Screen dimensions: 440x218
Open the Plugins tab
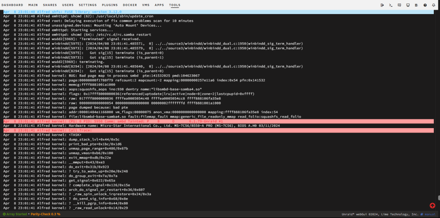click(110, 5)
